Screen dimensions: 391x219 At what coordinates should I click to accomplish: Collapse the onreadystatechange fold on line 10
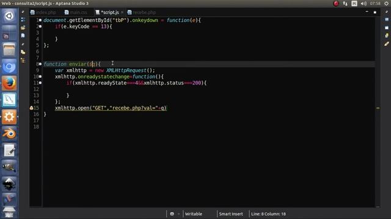point(40,77)
